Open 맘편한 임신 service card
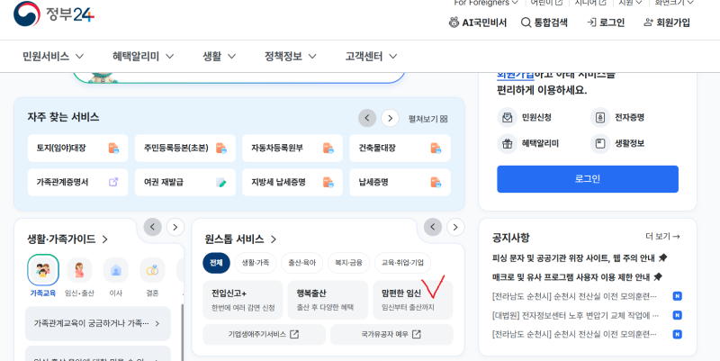The height and width of the screenshot is (361, 720). [413, 300]
